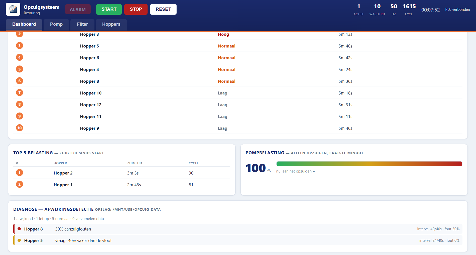476x255 pixels.
Task: Click the ZUIGTIJD column header
Action: pos(135,163)
